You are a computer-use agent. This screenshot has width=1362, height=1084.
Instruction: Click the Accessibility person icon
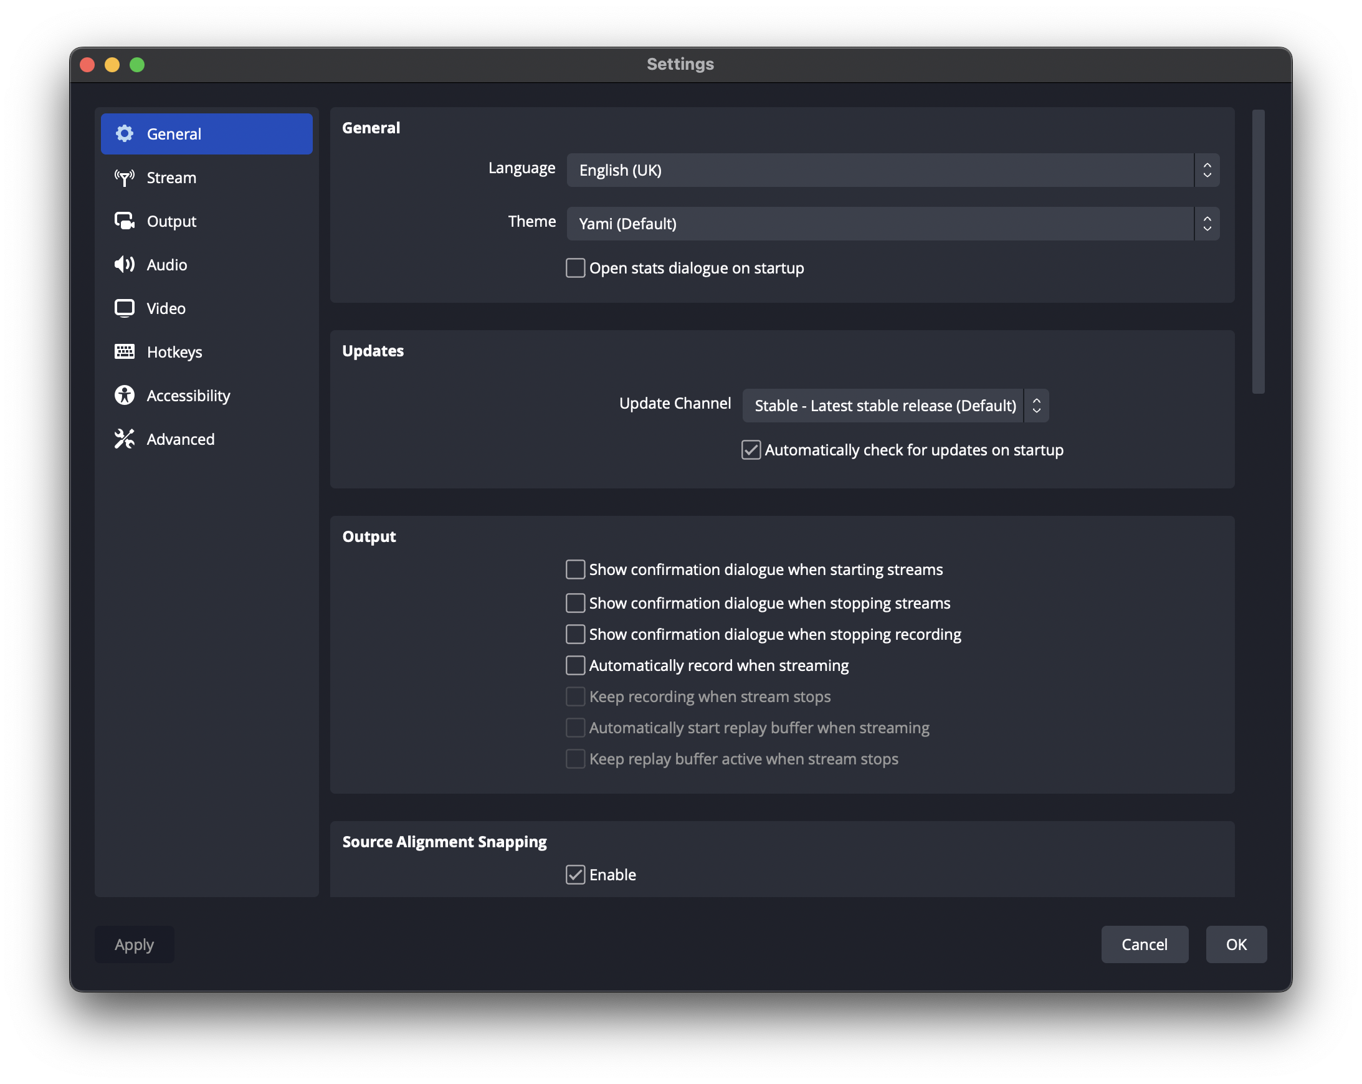(x=125, y=396)
